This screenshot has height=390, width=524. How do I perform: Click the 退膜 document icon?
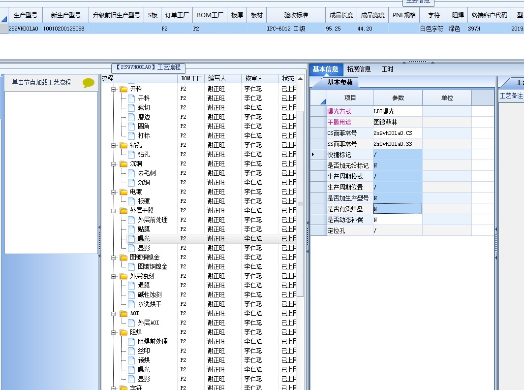click(x=132, y=285)
